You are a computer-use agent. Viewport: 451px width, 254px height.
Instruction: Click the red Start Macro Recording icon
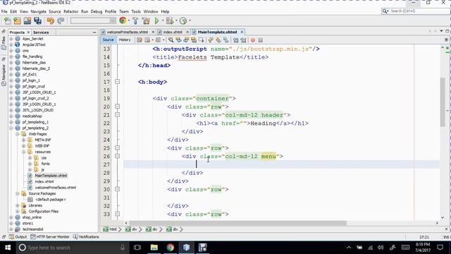[253, 40]
